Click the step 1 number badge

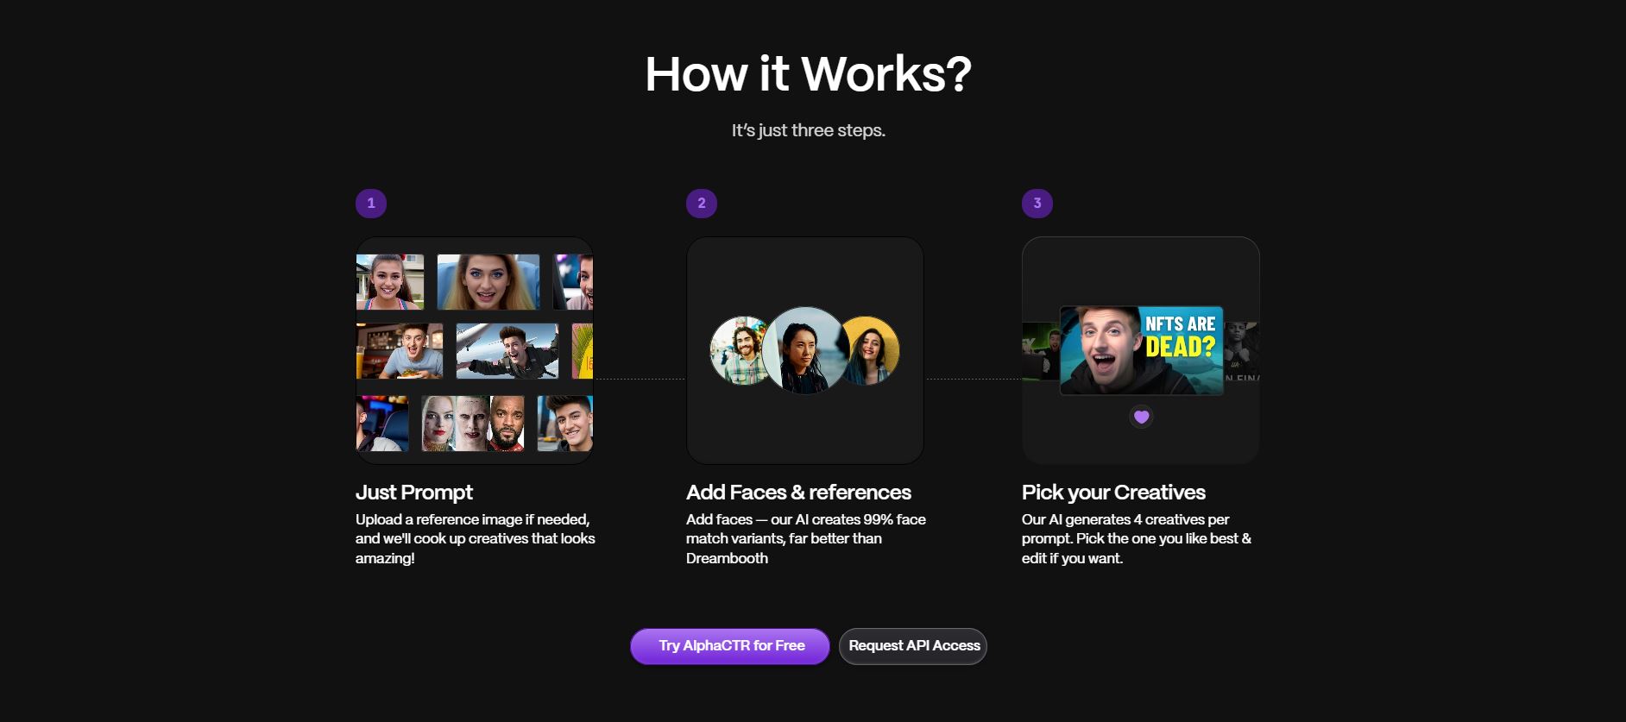point(371,204)
